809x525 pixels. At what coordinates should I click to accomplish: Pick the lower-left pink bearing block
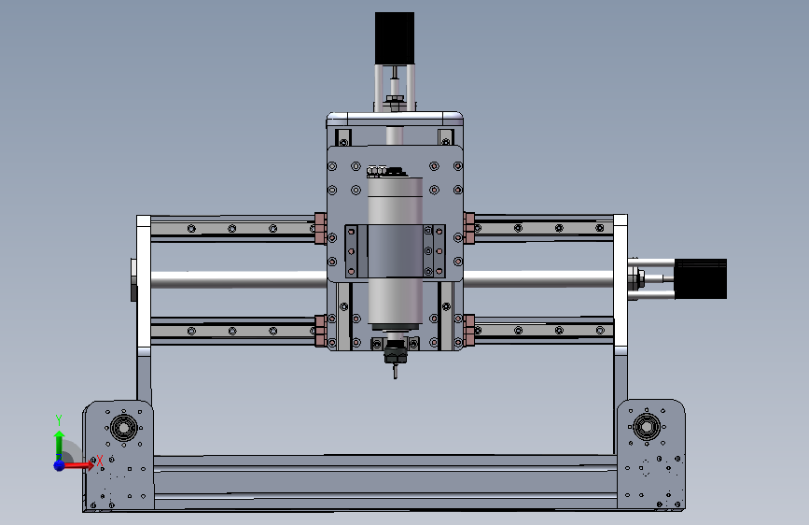pos(320,330)
